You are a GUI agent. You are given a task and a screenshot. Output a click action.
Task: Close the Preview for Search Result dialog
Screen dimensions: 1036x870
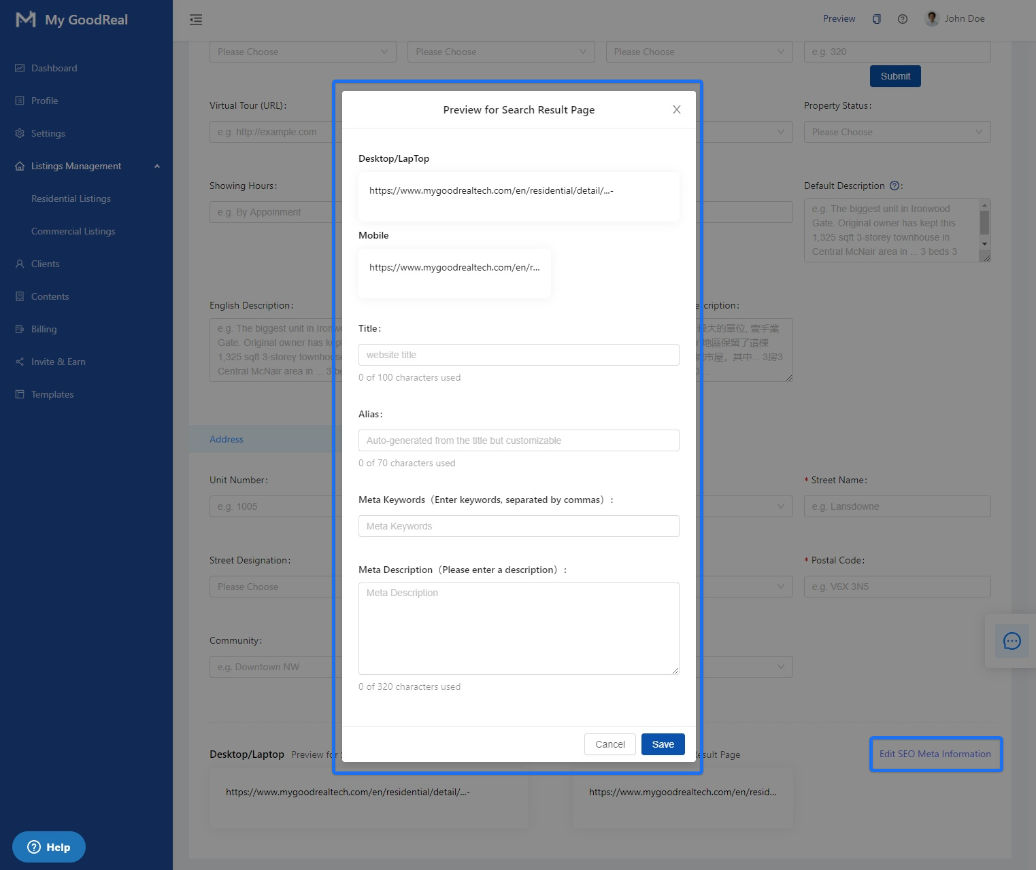[x=676, y=109]
